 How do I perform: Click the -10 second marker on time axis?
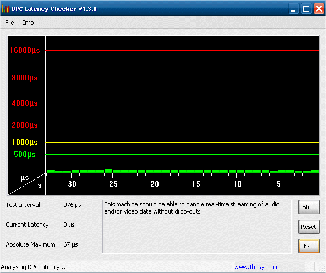[x=236, y=184]
